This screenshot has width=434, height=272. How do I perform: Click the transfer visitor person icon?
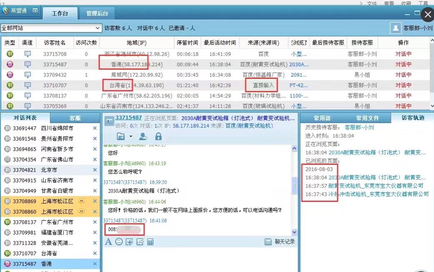click(143, 136)
